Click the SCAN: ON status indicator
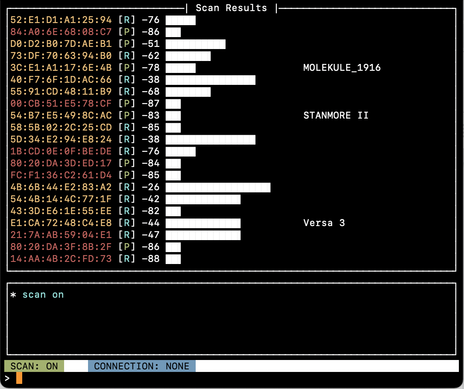464x389 pixels. pyautogui.click(x=34, y=366)
